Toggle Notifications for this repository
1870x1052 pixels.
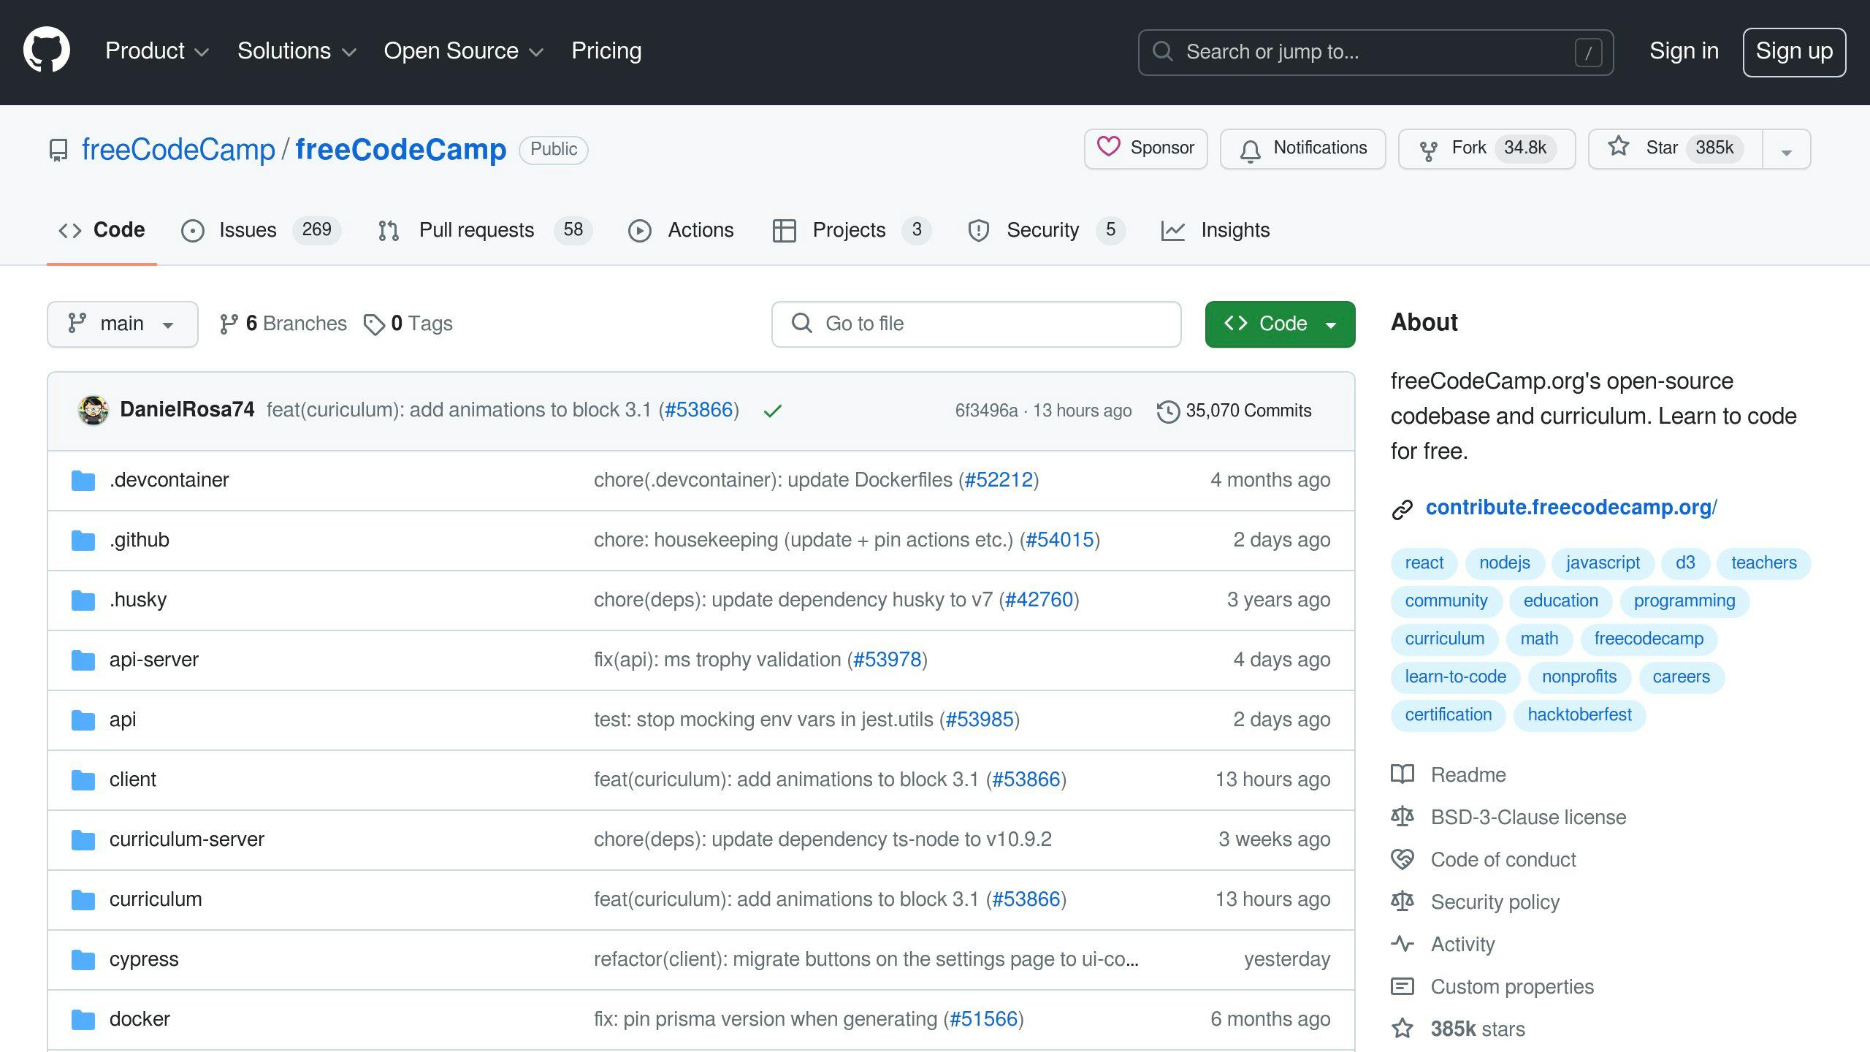click(x=1302, y=148)
